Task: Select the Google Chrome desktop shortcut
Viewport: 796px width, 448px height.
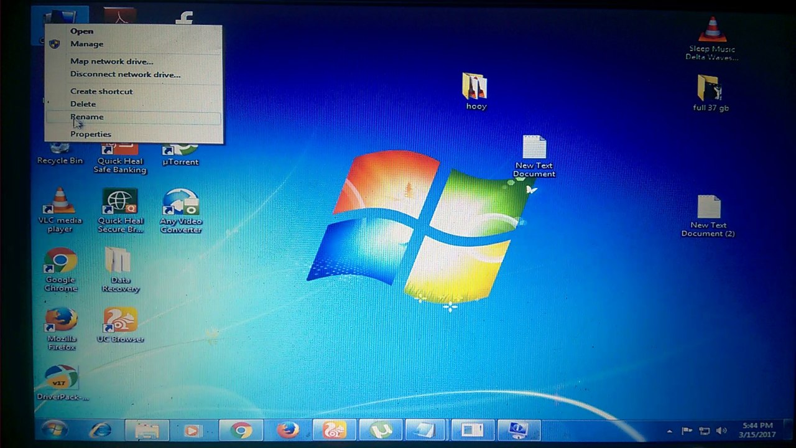Action: [61, 270]
